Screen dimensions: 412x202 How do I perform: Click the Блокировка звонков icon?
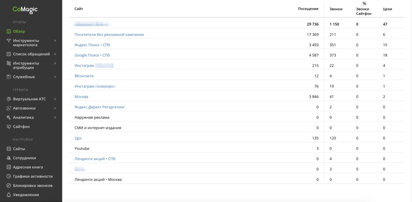(9, 186)
